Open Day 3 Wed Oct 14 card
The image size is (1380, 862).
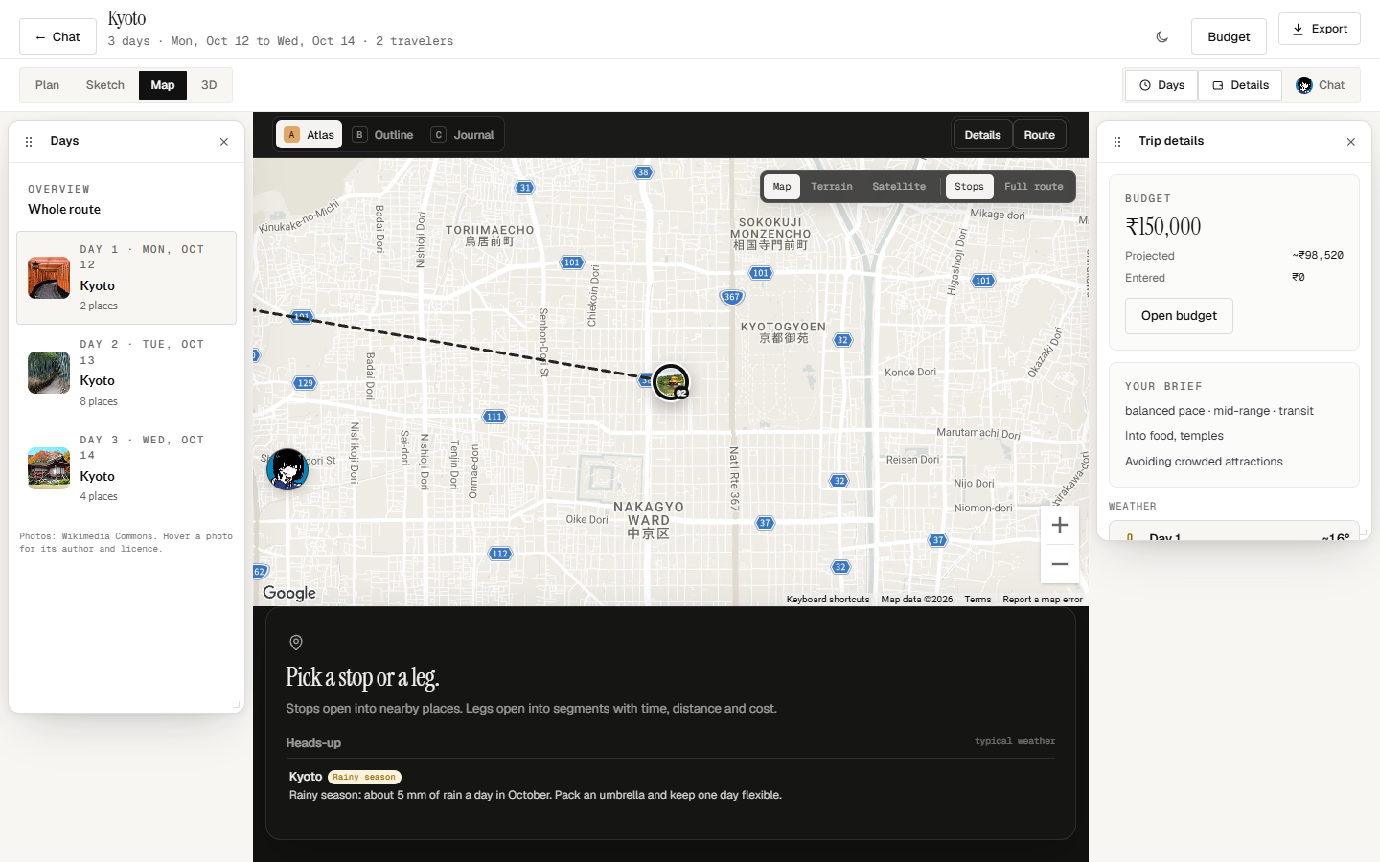[x=126, y=468]
